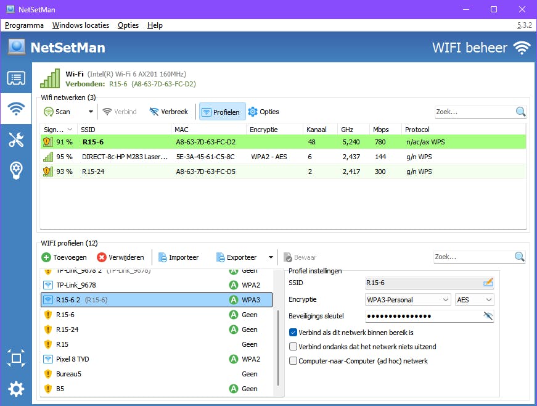Open the Programma menu
Screen dimensions: 537x406
24,25
